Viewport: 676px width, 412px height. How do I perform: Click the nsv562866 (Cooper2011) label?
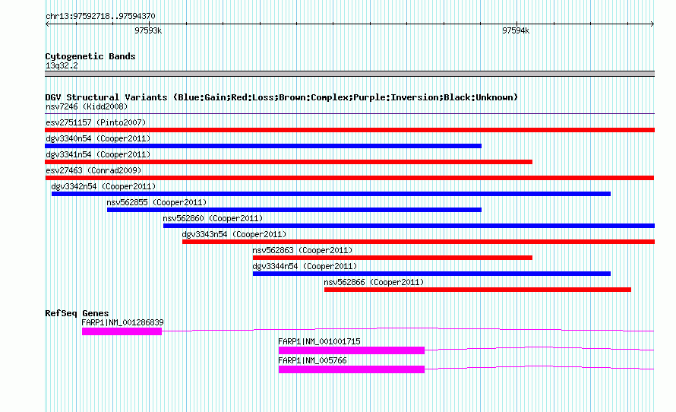[x=374, y=282]
